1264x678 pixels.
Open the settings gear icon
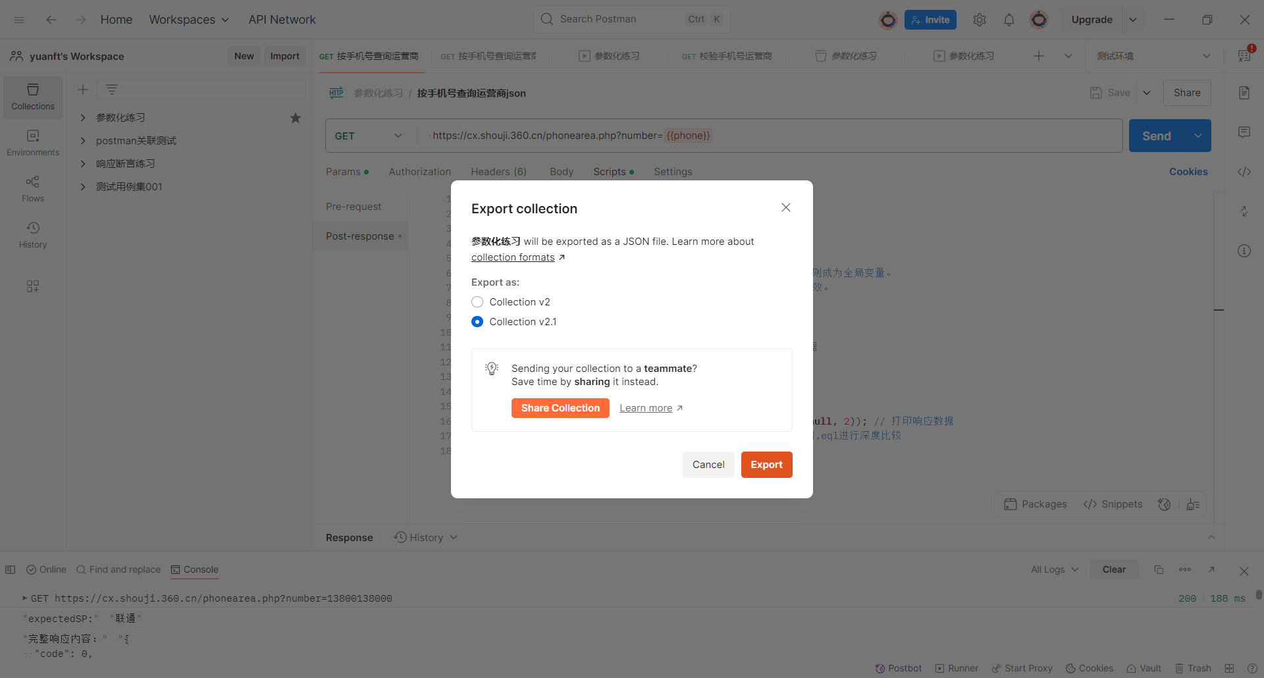coord(980,20)
